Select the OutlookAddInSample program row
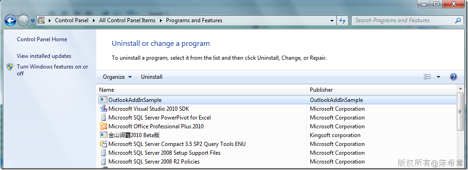 click(277, 100)
